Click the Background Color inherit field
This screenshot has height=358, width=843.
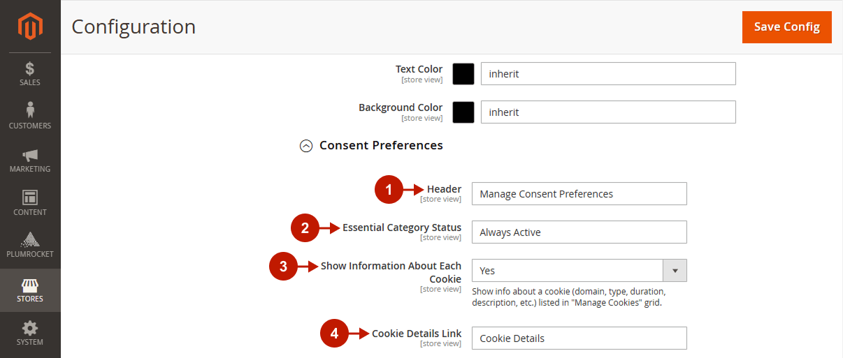pyautogui.click(x=608, y=112)
